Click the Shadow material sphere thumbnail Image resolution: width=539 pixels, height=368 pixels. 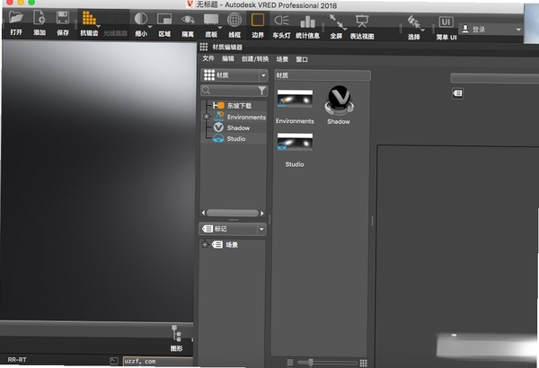(339, 100)
